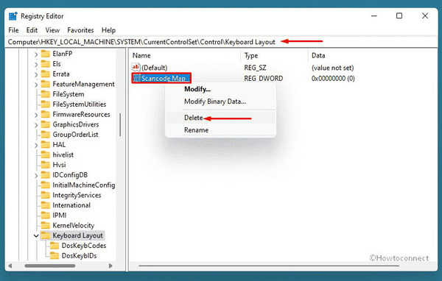The height and width of the screenshot is (281, 442).
Task: Click the Registry Editor app icon in title bar
Action: click(13, 16)
